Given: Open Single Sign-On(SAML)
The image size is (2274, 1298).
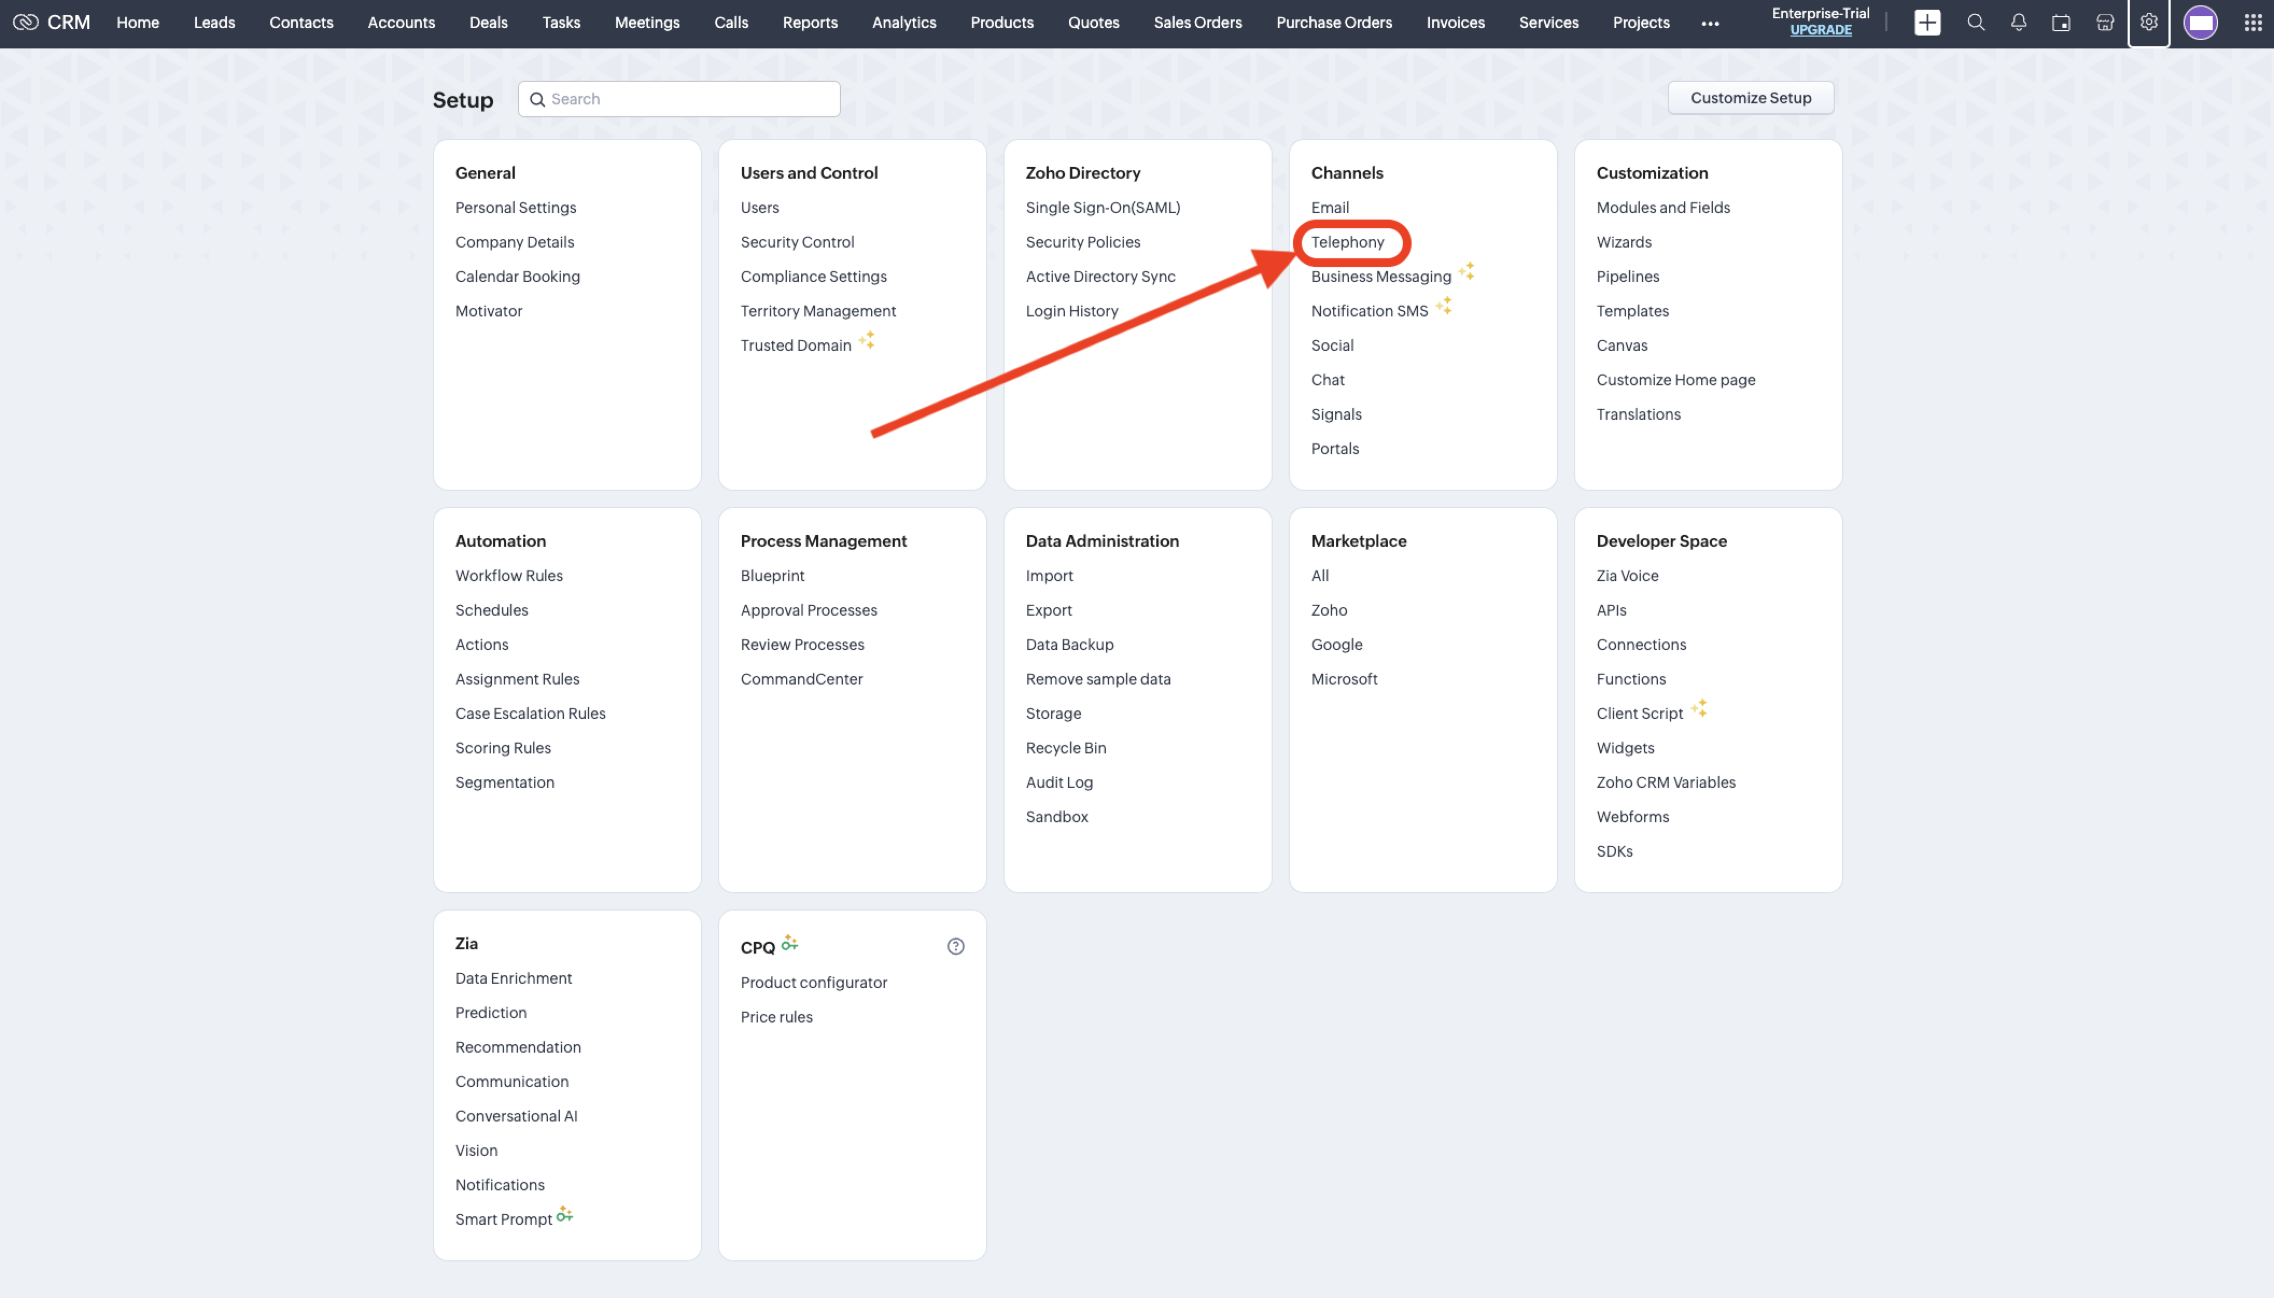Looking at the screenshot, I should coord(1102,207).
